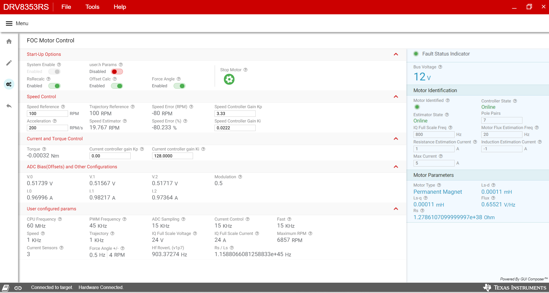The width and height of the screenshot is (549, 293).
Task: Switch off Force Angle toggle
Action: coord(180,86)
